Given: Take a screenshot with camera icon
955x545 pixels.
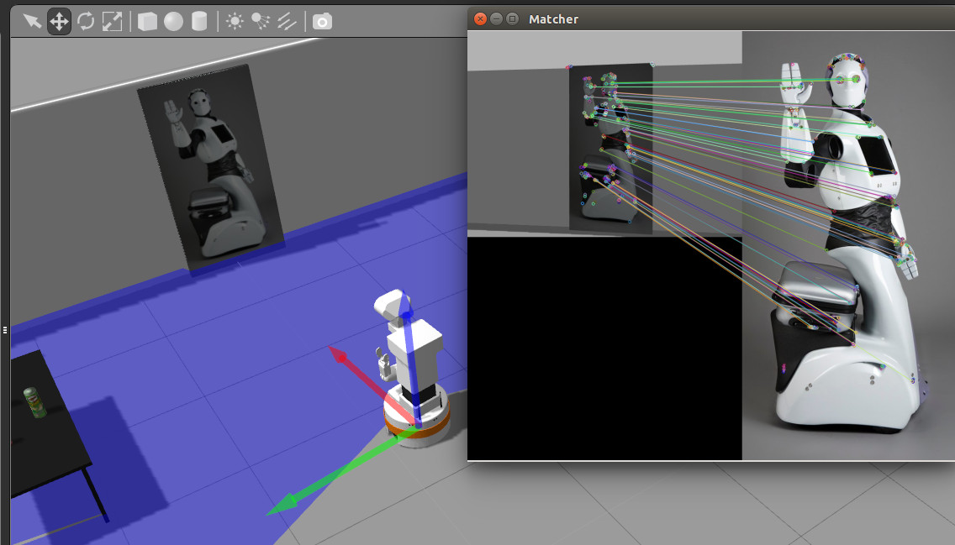Looking at the screenshot, I should pos(322,21).
